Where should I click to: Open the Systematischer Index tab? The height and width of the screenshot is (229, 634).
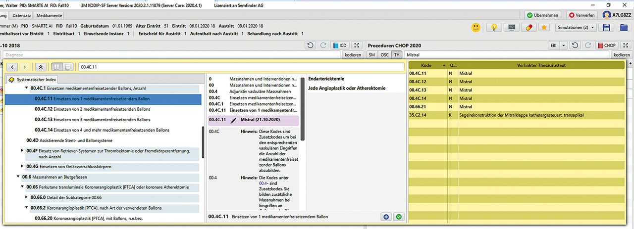(x=33, y=79)
